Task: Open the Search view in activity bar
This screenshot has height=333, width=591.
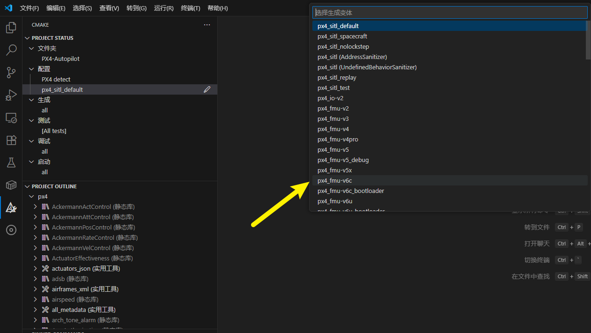Action: 11,50
